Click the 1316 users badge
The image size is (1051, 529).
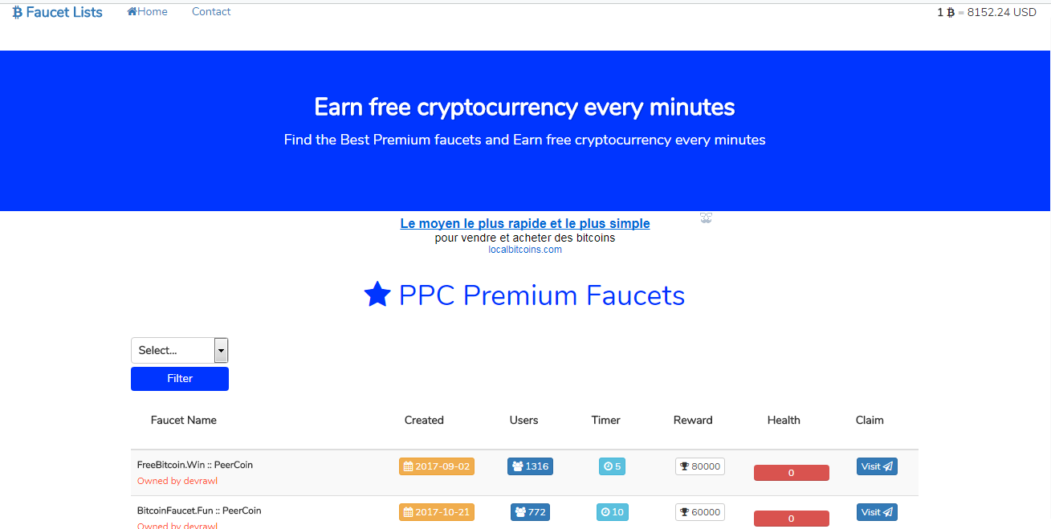530,466
